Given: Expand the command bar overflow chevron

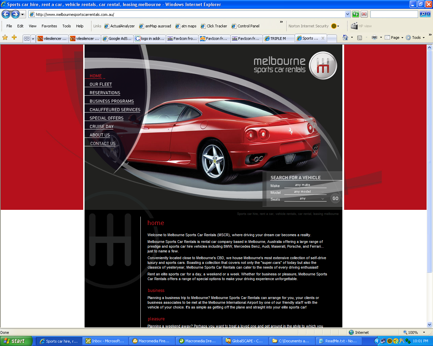Looking at the screenshot, I should (x=430, y=35).
